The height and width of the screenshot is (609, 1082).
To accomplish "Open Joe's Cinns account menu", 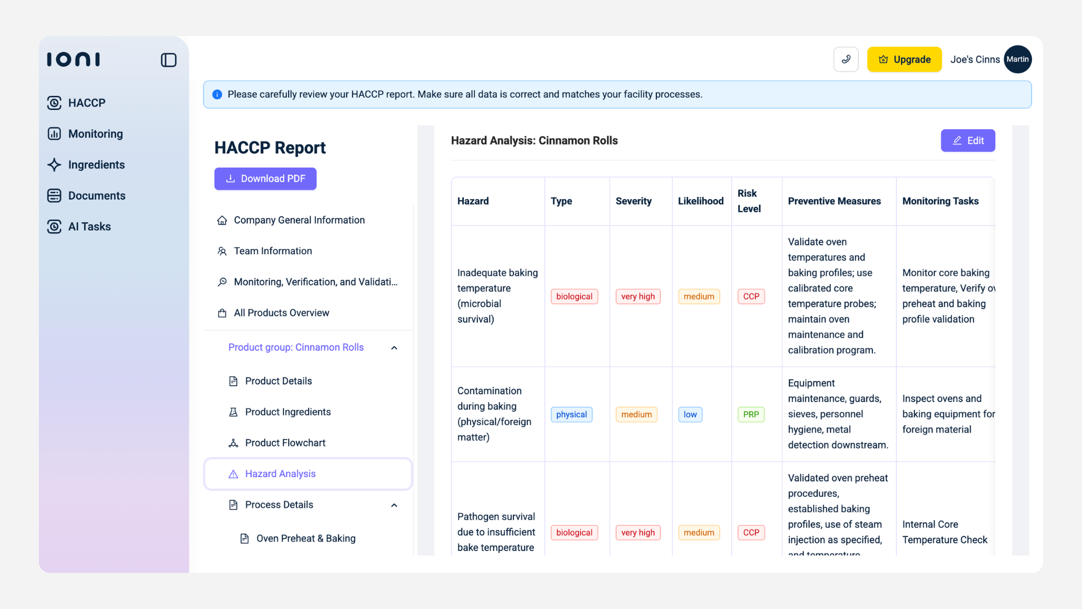I will (x=974, y=59).
